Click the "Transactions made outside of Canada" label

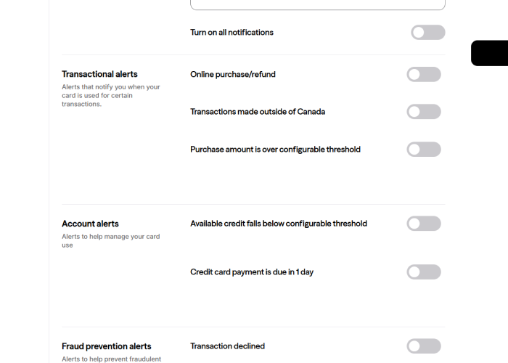point(257,112)
